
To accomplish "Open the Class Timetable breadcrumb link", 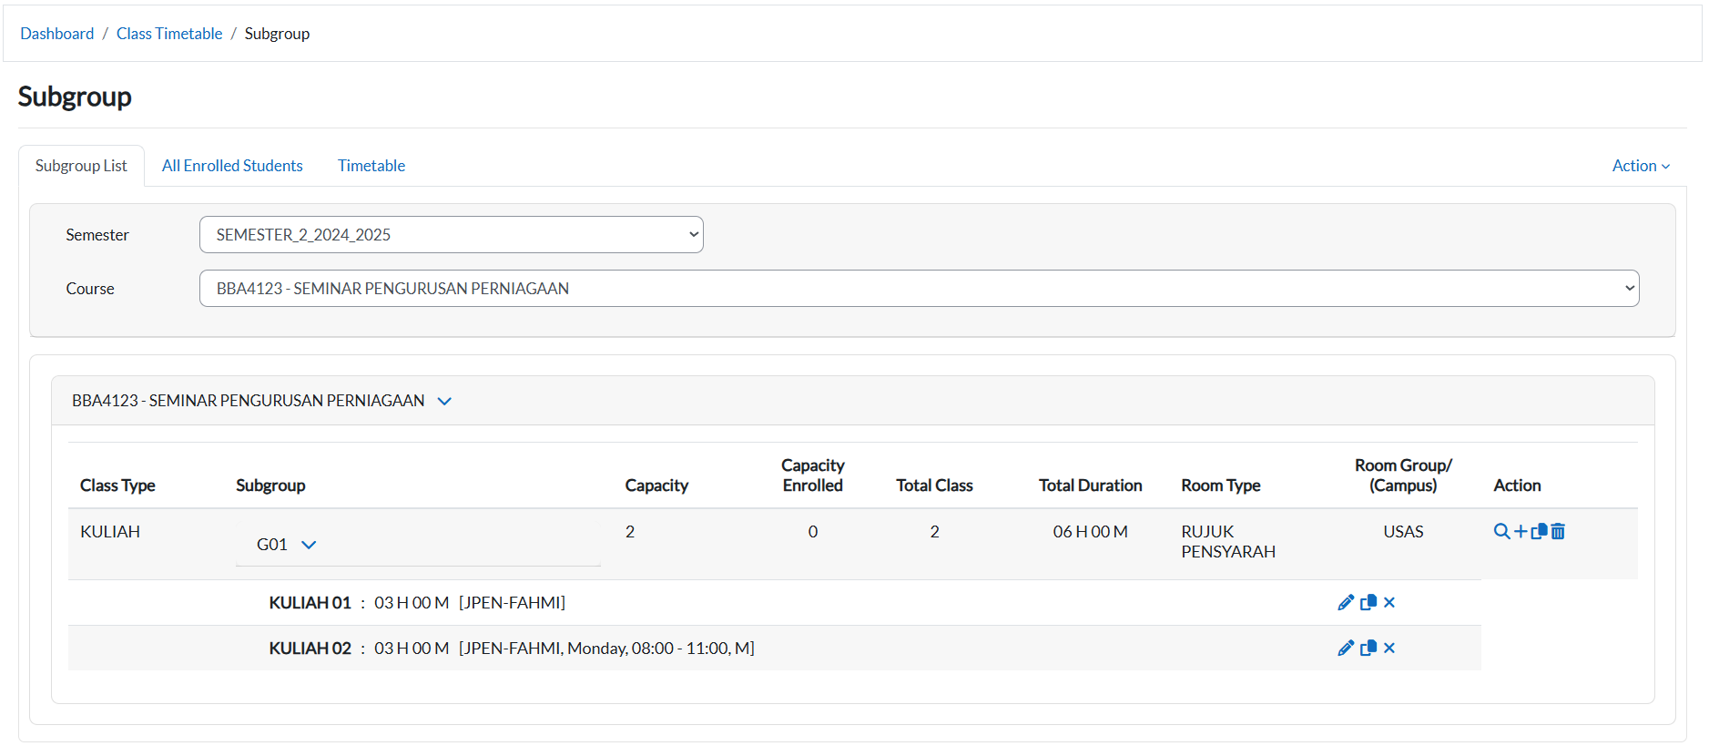I will click(x=169, y=34).
